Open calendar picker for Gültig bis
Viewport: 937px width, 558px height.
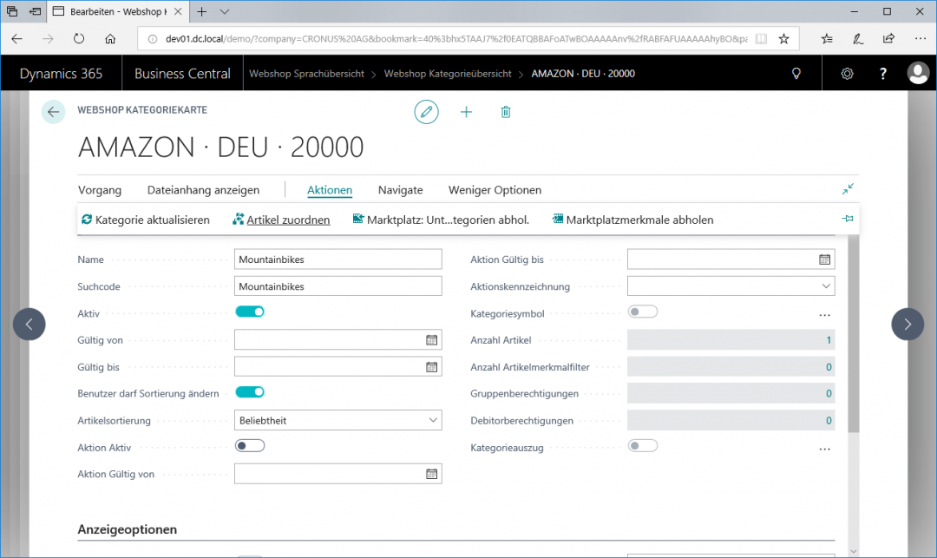(431, 367)
